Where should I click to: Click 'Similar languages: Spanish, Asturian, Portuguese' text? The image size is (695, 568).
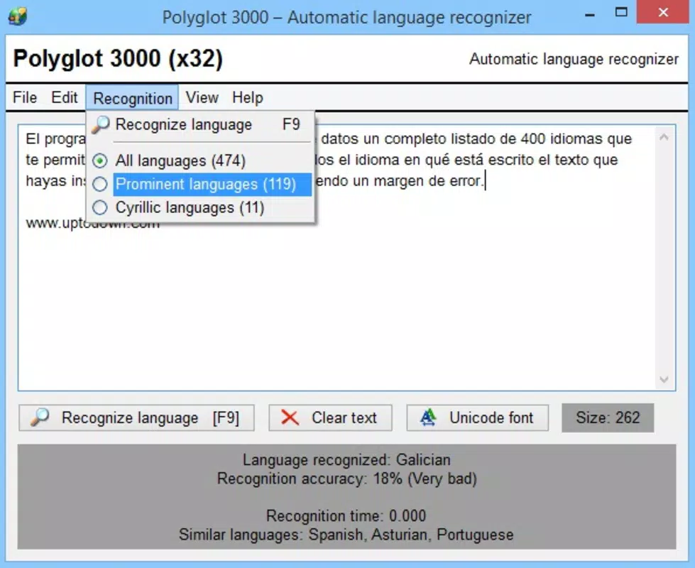pyautogui.click(x=346, y=535)
